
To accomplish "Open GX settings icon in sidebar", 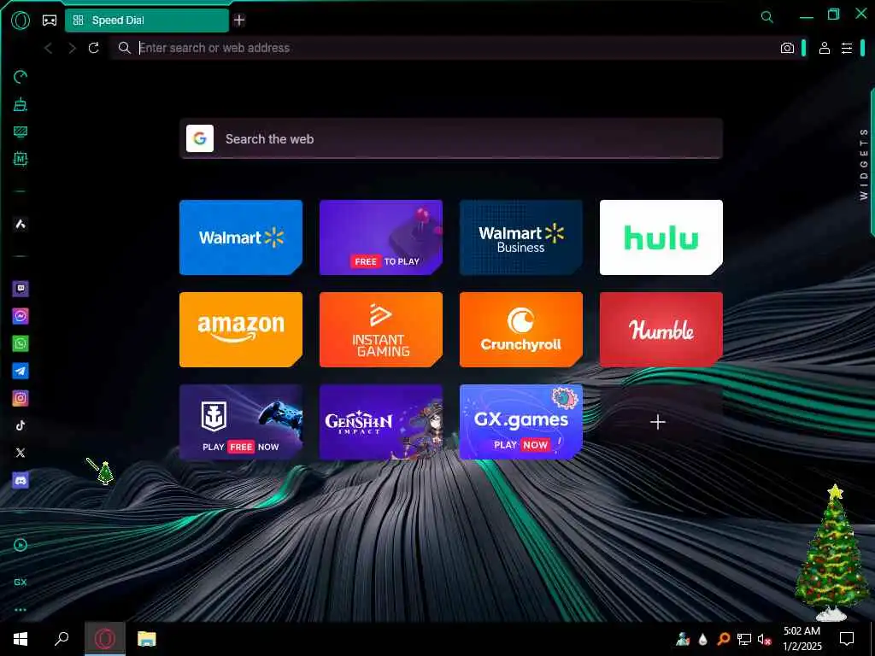I will point(21,582).
